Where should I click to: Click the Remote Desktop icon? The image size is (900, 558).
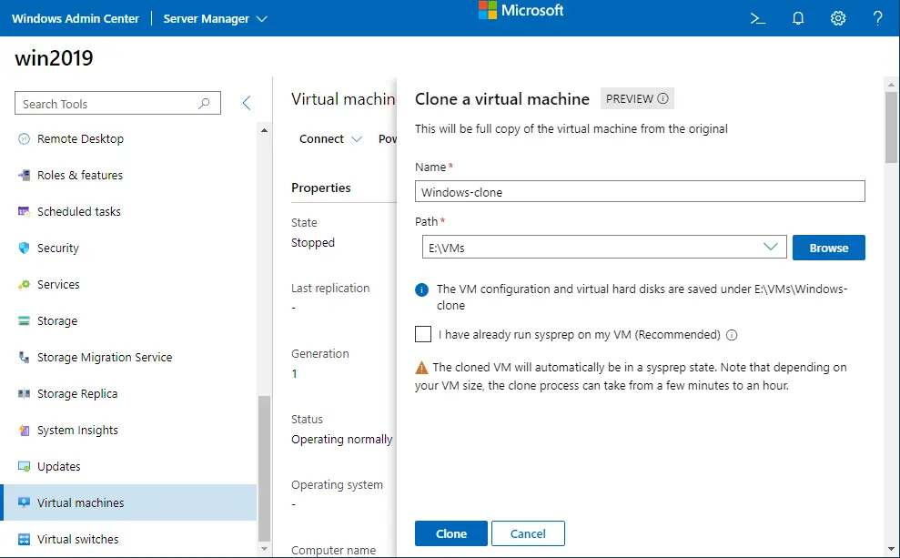click(x=24, y=139)
